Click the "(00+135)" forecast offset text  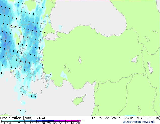tap(152, 118)
